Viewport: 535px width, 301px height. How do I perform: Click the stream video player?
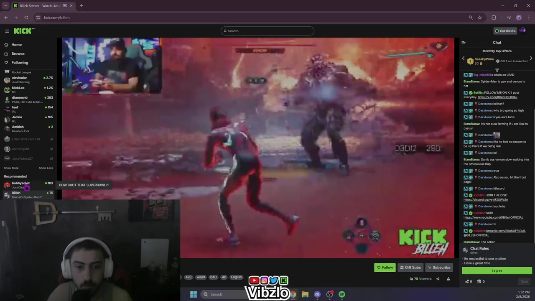click(258, 148)
